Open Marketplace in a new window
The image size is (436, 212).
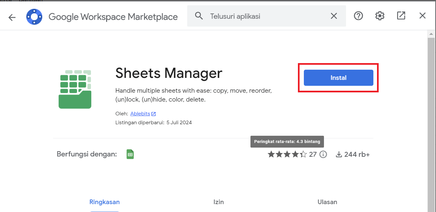401,15
